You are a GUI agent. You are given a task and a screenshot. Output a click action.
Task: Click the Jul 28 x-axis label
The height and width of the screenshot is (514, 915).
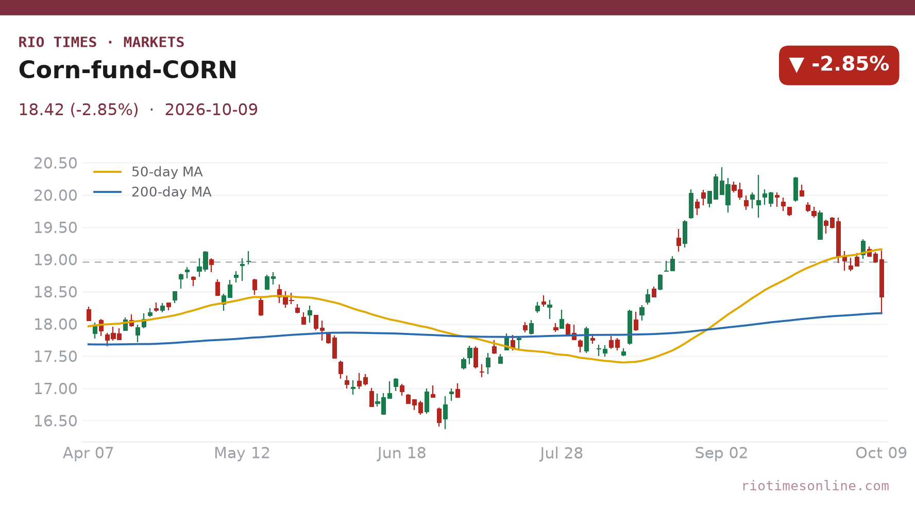562,453
